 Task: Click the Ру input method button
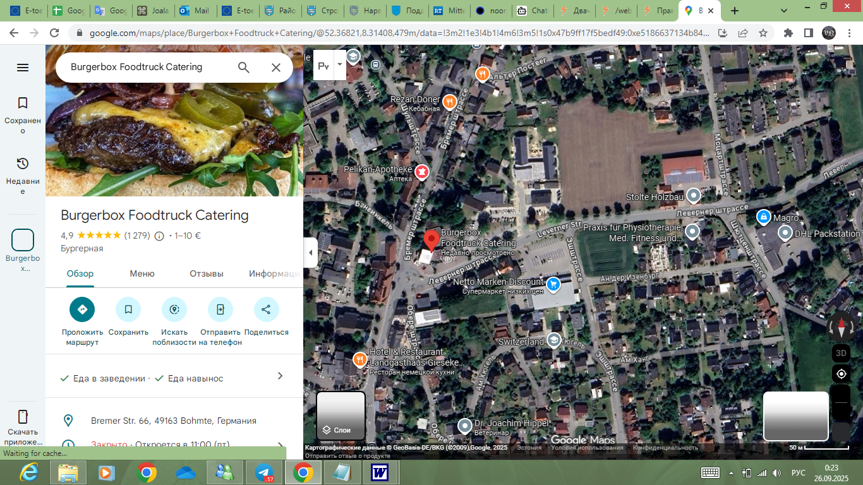[x=323, y=65]
